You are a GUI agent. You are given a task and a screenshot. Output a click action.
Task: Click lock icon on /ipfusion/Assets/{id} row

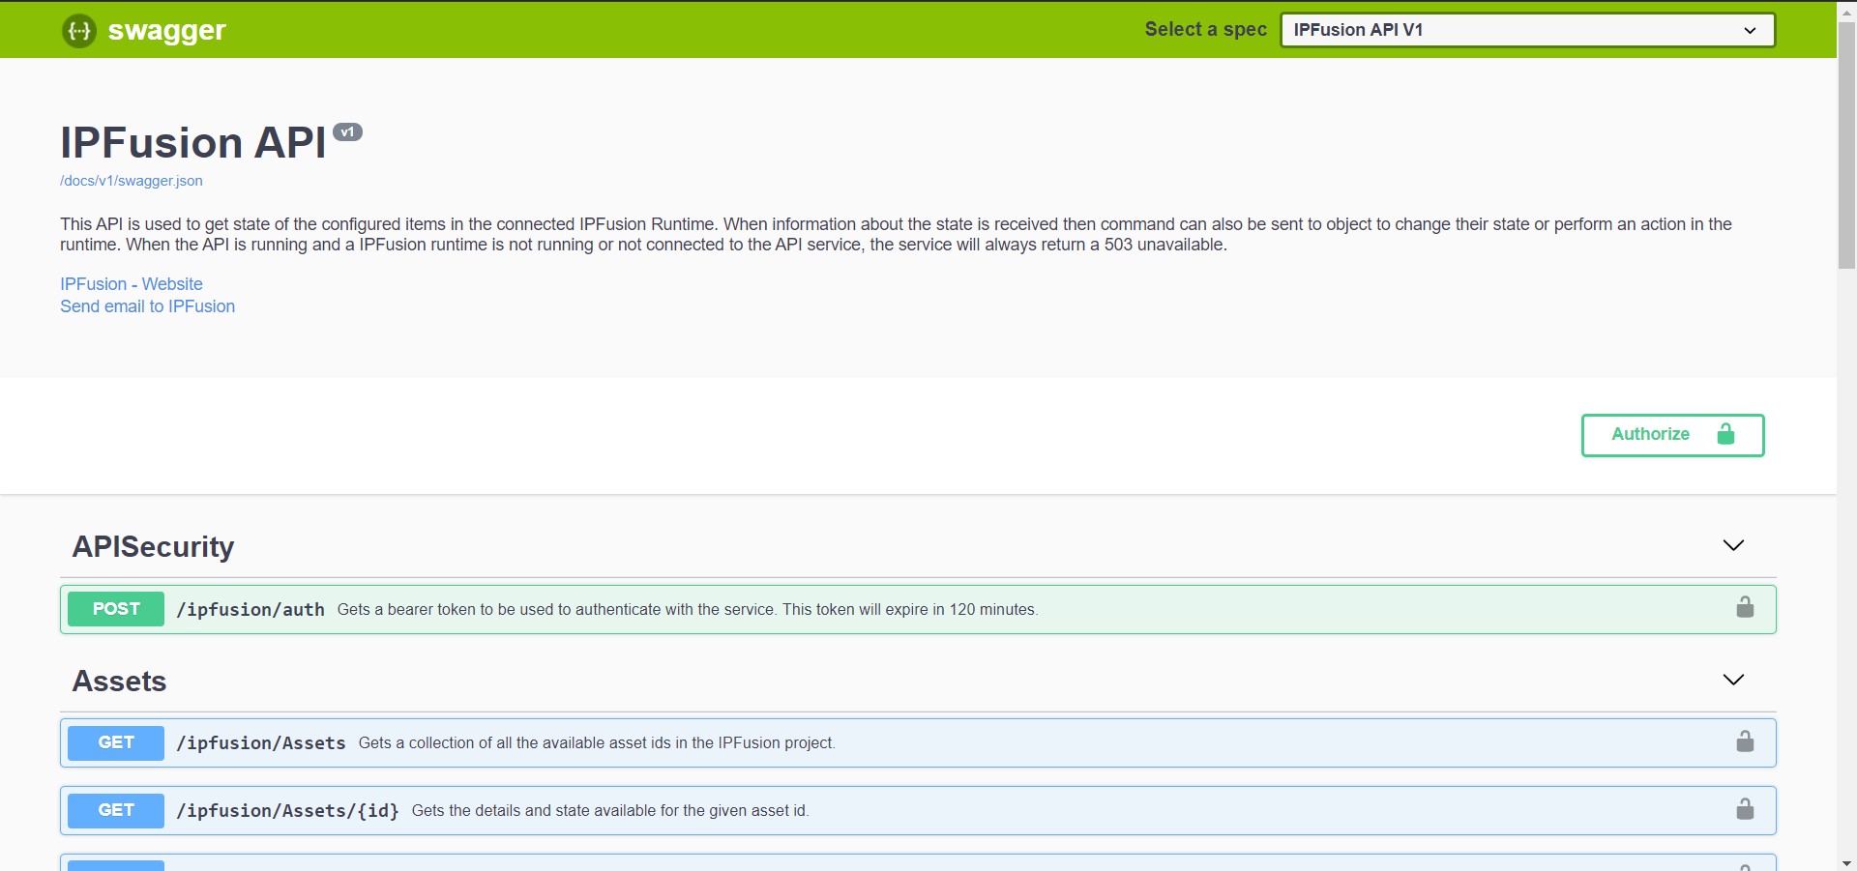[1745, 810]
